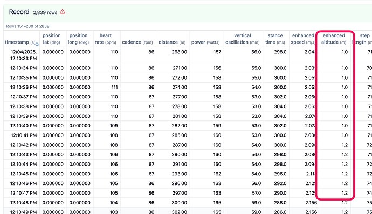The height and width of the screenshot is (214, 372).
Task: Click the Record table title
Action: tap(19, 12)
